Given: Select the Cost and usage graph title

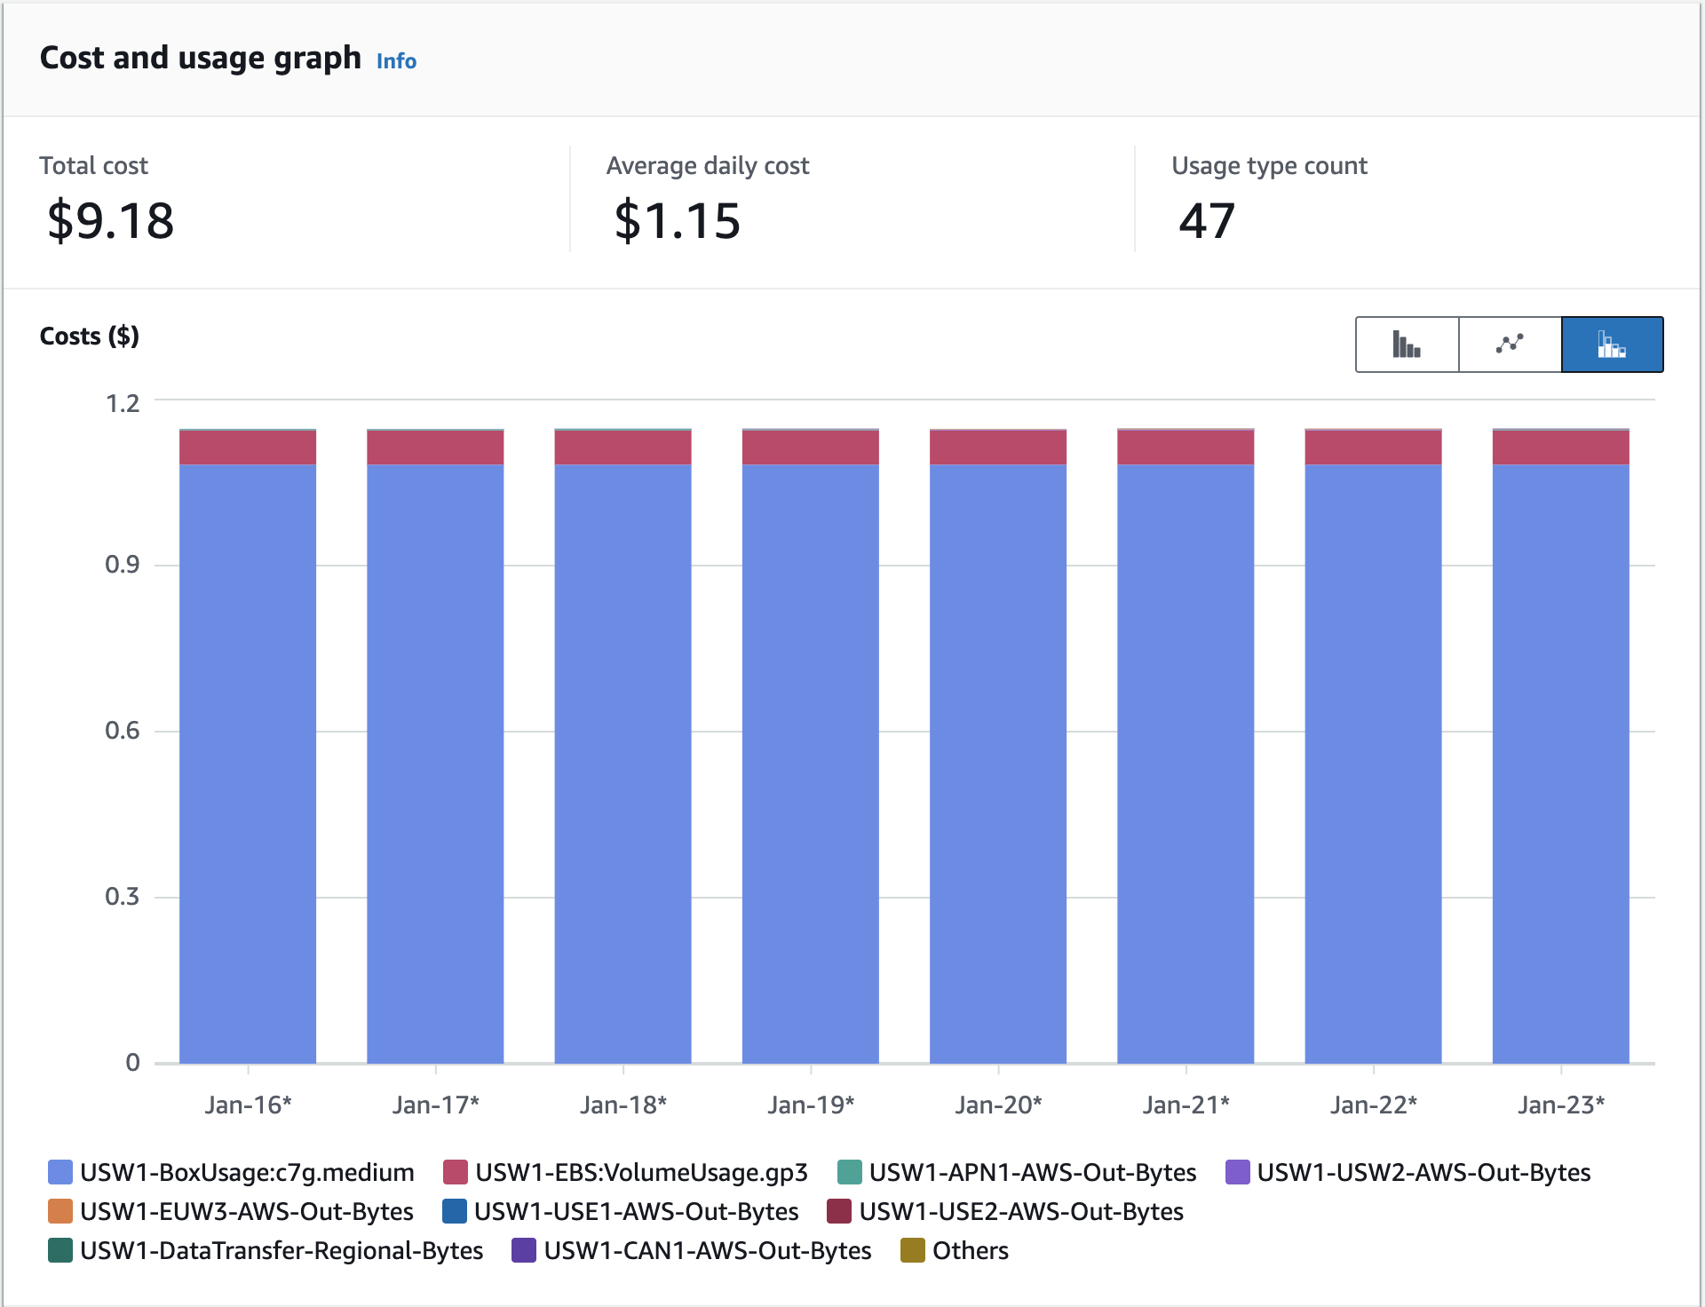Looking at the screenshot, I should click(x=201, y=59).
